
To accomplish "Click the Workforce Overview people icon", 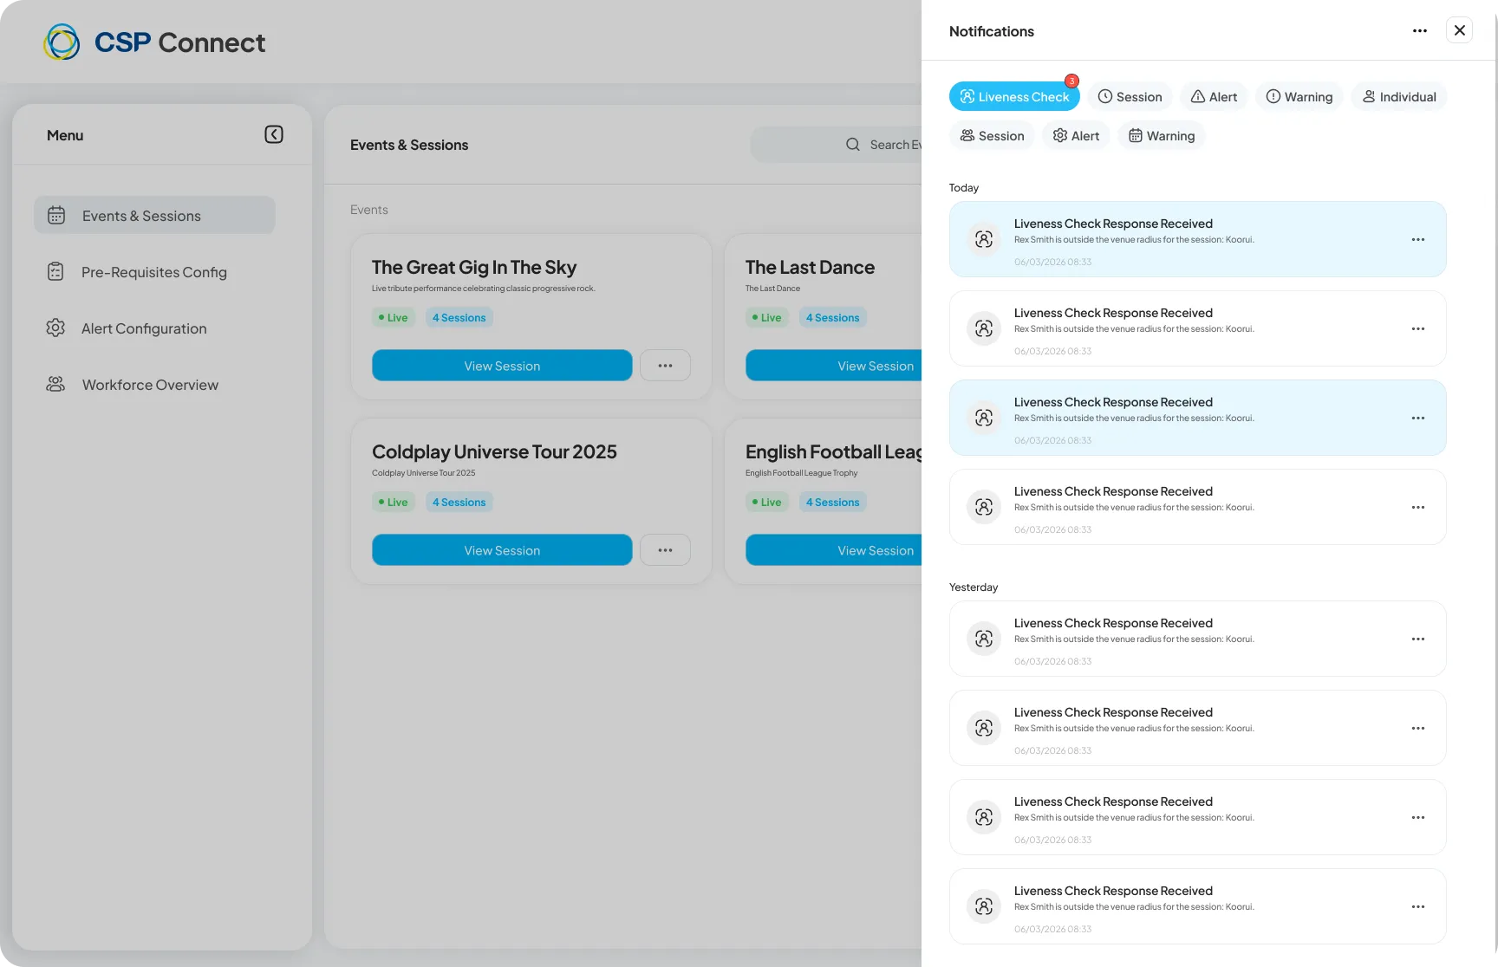I will click(55, 384).
